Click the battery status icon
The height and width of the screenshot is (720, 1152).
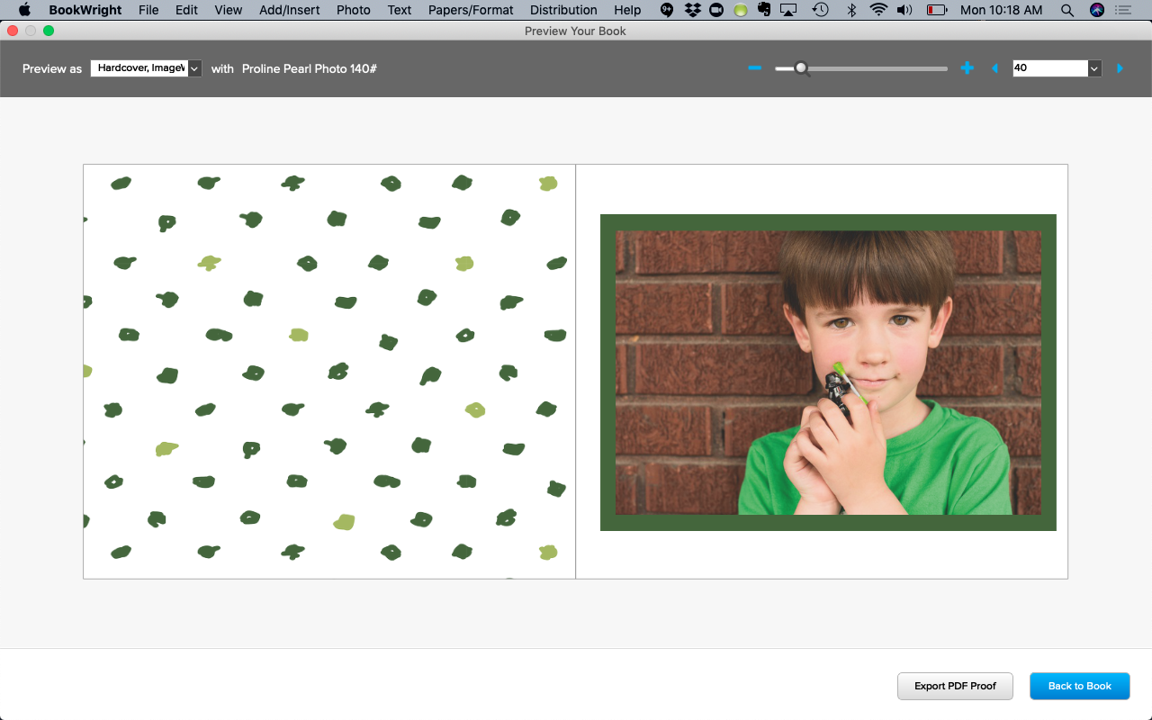[x=937, y=10]
